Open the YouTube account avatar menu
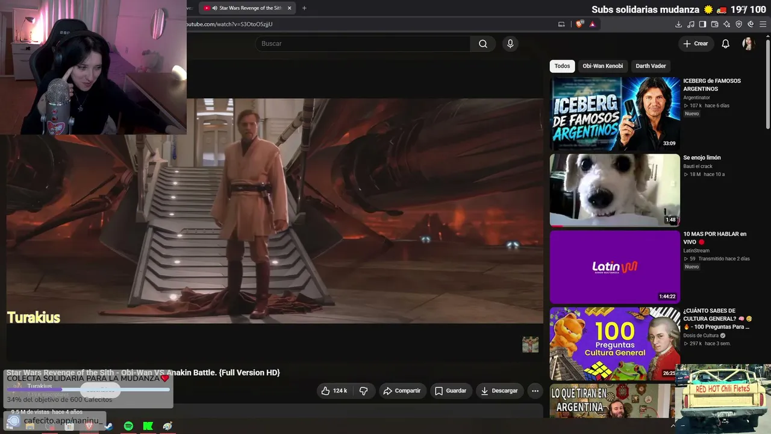771x434 pixels. (748, 43)
